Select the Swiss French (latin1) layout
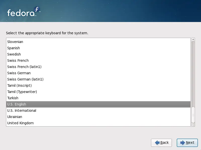Viewport: 201px width, 150px height. pyautogui.click(x=24, y=67)
